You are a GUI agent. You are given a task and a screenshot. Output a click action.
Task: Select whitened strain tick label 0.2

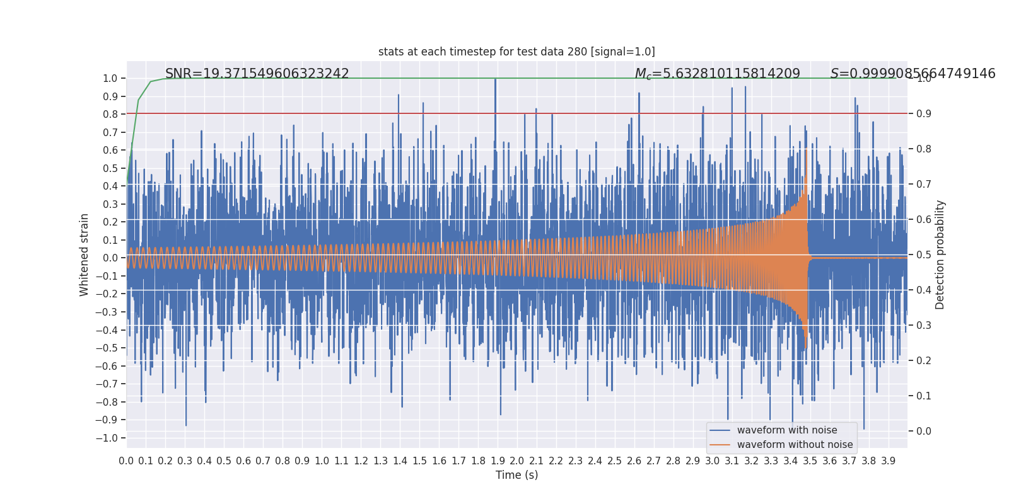110,222
